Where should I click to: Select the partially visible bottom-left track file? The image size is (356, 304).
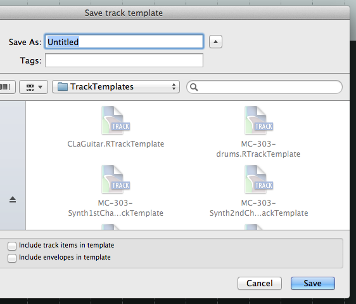click(111, 227)
